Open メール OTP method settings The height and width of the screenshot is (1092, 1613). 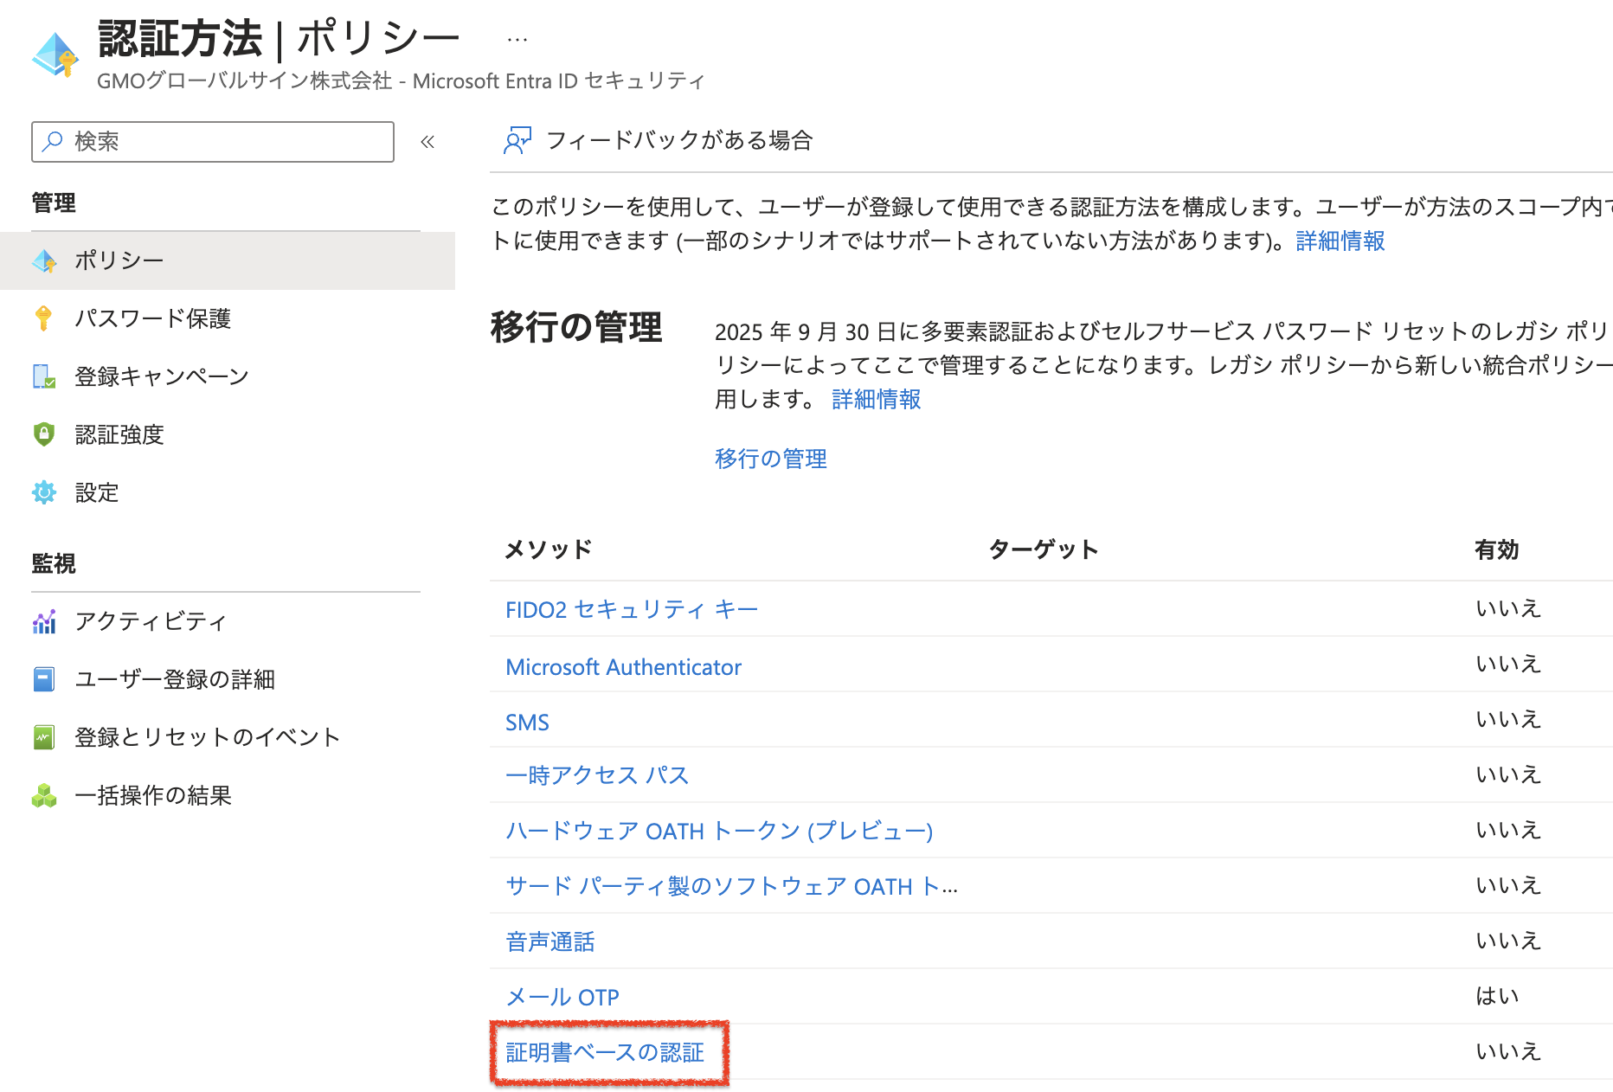[562, 998]
